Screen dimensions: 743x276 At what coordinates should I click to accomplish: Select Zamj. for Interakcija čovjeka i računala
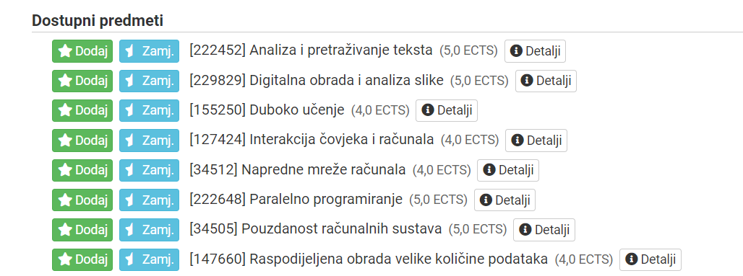pyautogui.click(x=150, y=141)
